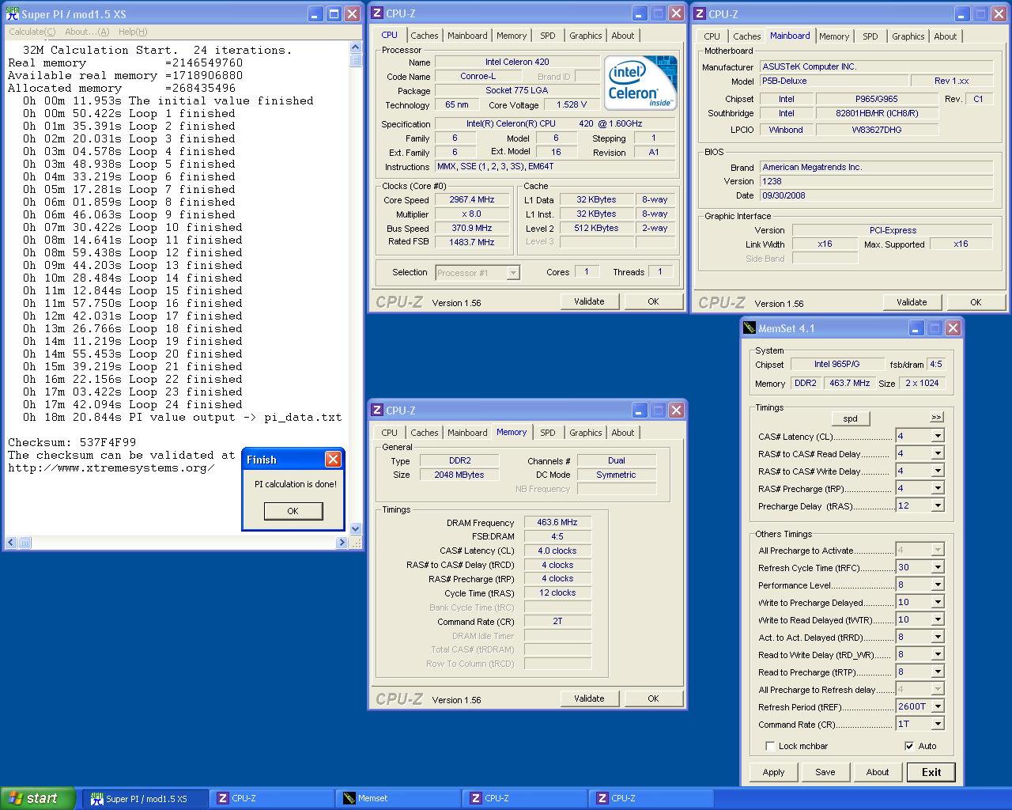
Task: Click CPU-Z Mainboard window title icon
Action: click(x=700, y=14)
